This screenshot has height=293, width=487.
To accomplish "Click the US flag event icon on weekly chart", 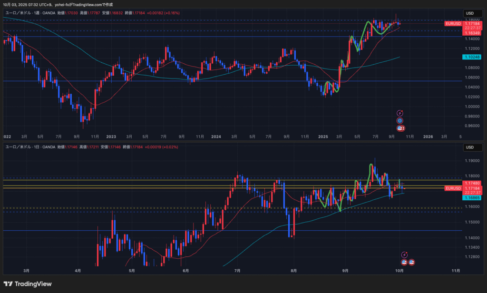I will coord(400,128).
